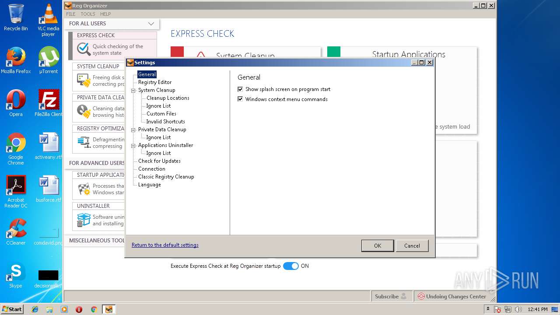Select Language settings item
The image size is (560, 315).
(150, 185)
